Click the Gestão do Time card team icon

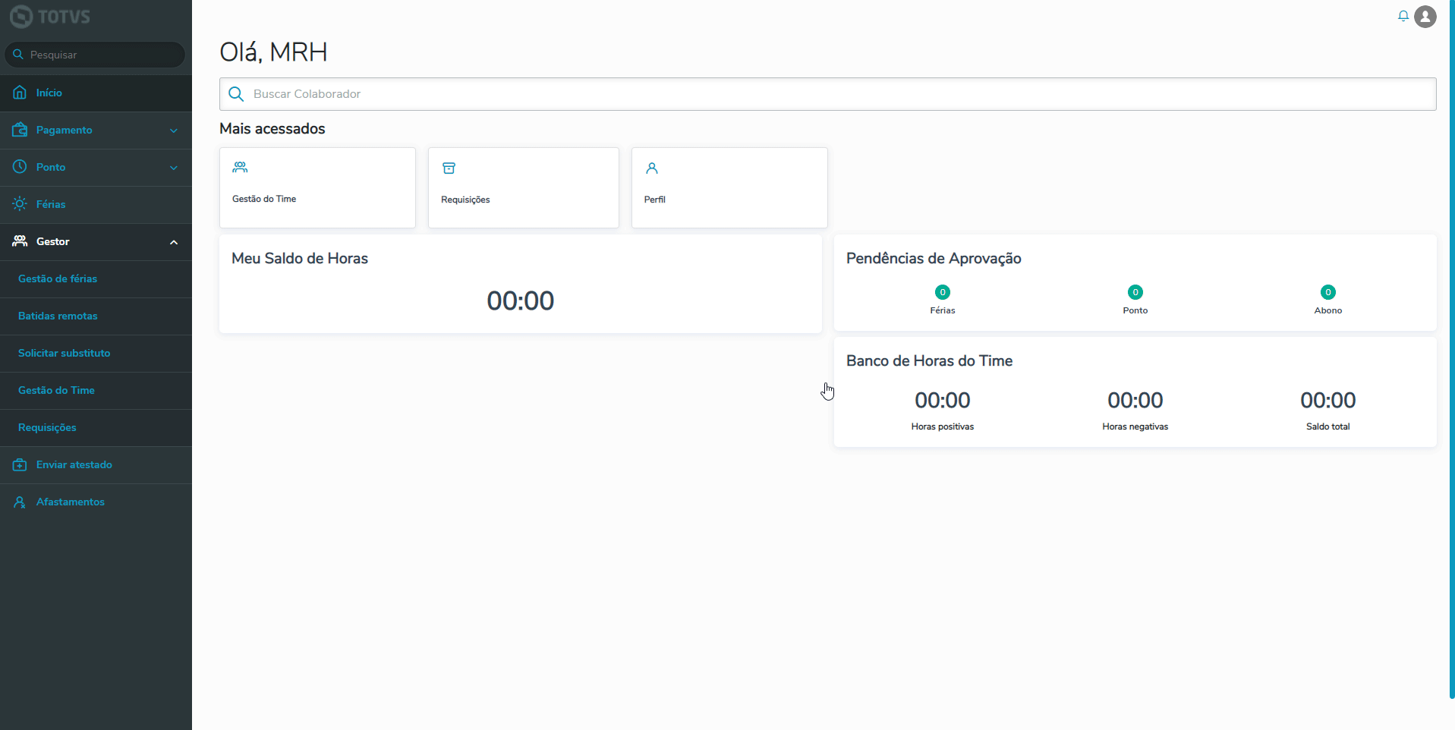tap(240, 167)
